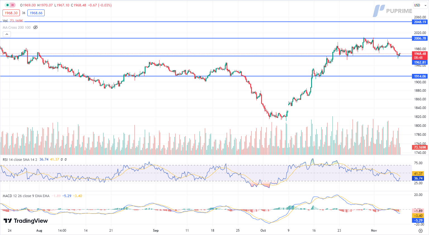Click the Nov label on time axis
Viewport: 429px width, 235px height.
click(374, 230)
